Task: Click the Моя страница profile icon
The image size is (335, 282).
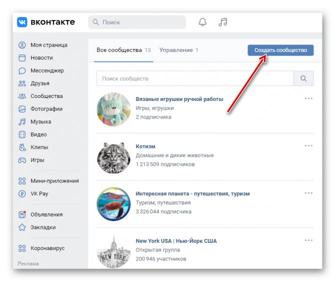Action: tap(22, 45)
